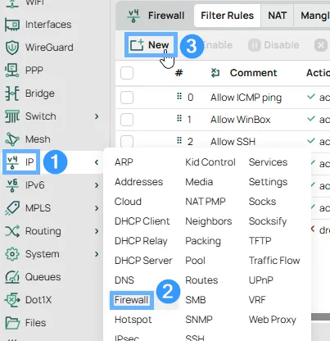Open the Files folder icon
The height and width of the screenshot is (341, 330).
pyautogui.click(x=12, y=323)
